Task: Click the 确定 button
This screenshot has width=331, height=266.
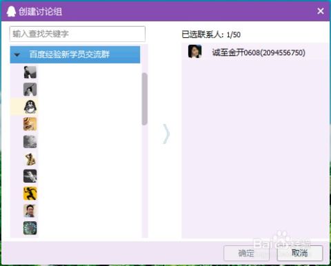Action: pyautogui.click(x=246, y=253)
